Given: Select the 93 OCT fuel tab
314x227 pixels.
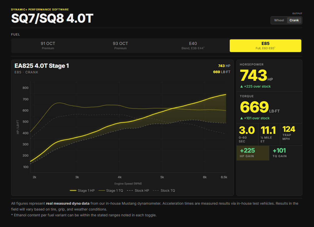Looking at the screenshot, I should click(x=120, y=46).
